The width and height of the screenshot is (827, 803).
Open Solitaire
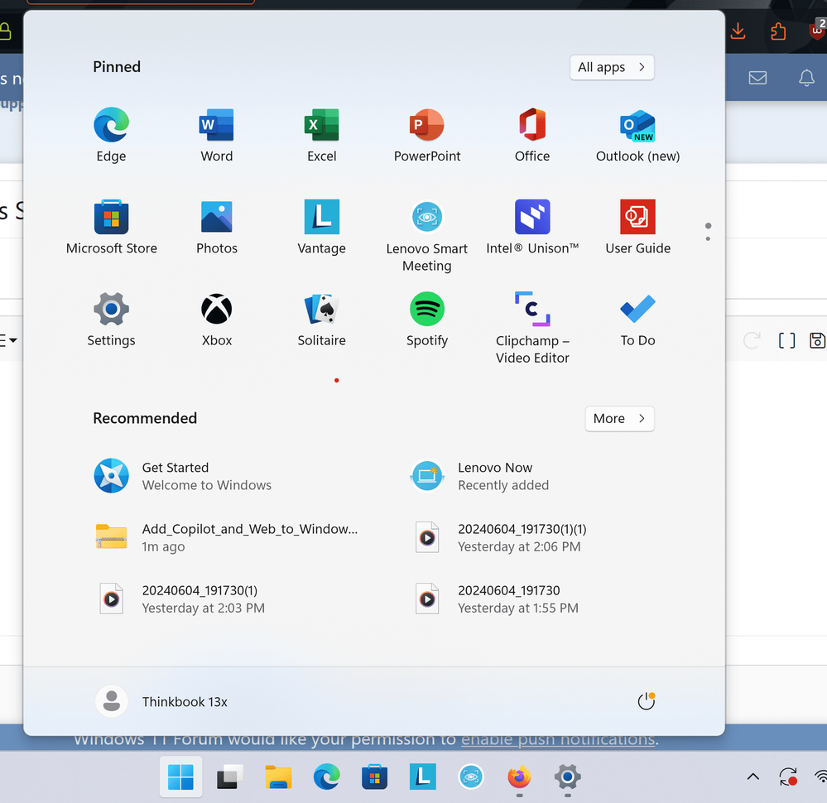(322, 320)
